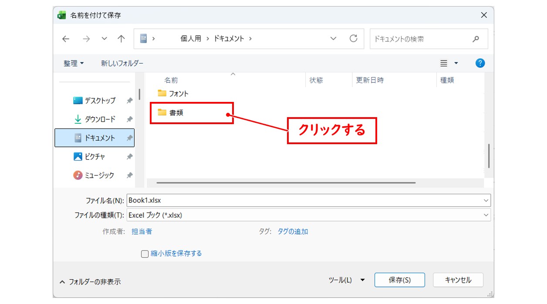Open the 整理 menu
Screen dimensions: 547x304
click(x=72, y=63)
